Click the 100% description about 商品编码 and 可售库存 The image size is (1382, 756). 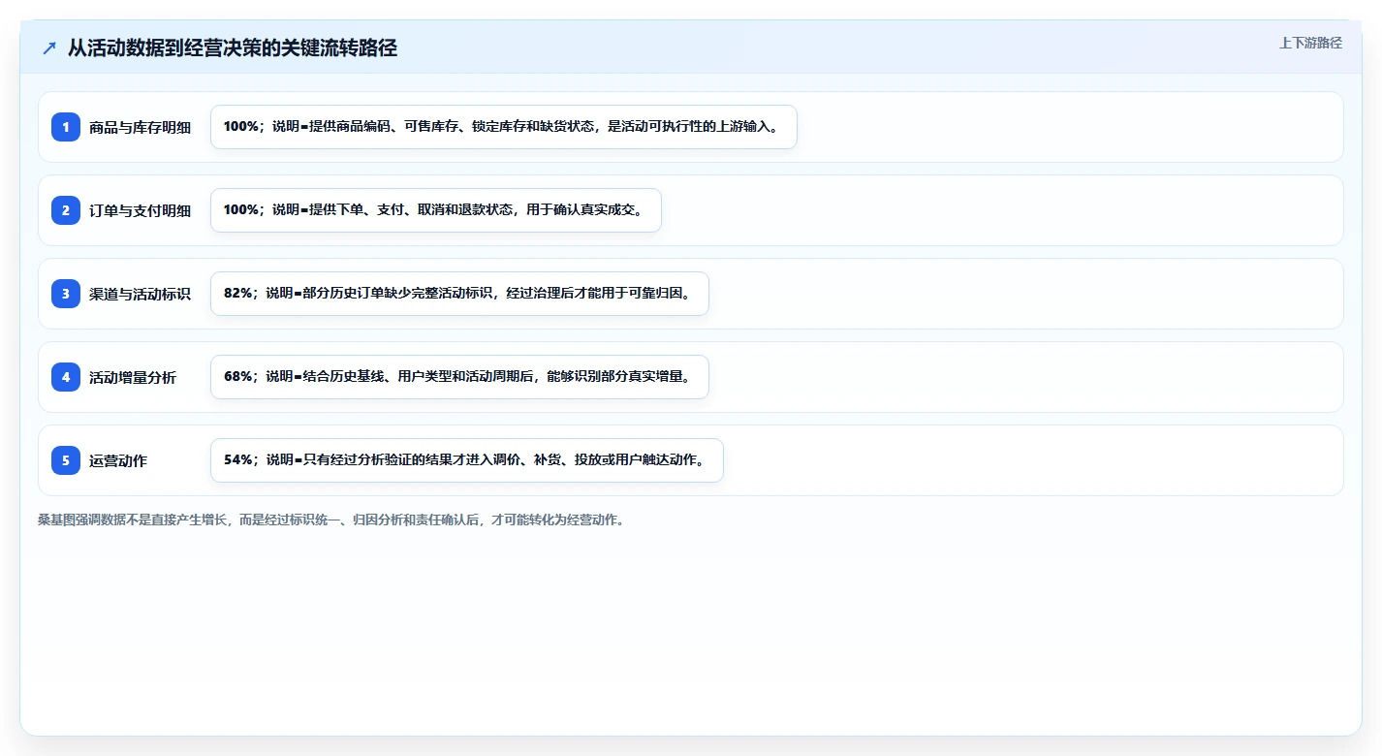point(504,127)
